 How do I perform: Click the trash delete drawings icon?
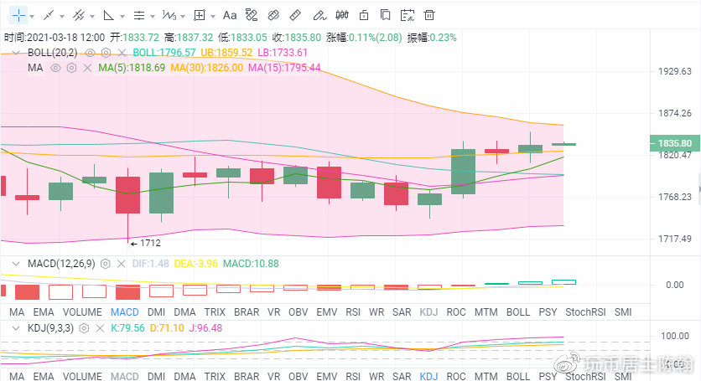coord(429,16)
